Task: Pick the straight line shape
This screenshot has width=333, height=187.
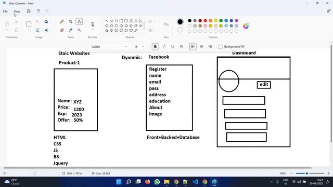Action: (x=107, y=21)
